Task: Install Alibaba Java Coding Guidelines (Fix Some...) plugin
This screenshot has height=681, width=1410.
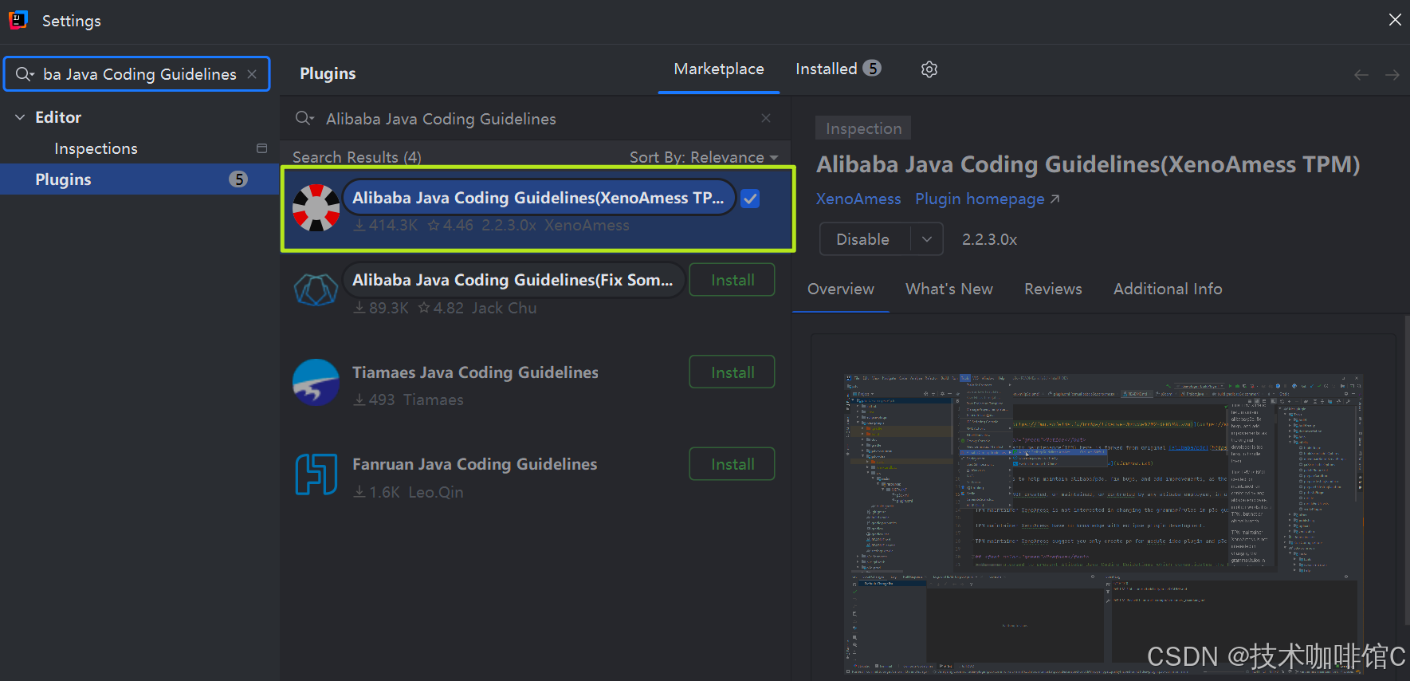Action: (732, 280)
